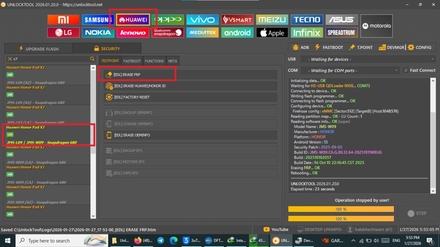Choose the Samsung brand logo
The height and width of the screenshot is (247, 440).
tap(98, 20)
